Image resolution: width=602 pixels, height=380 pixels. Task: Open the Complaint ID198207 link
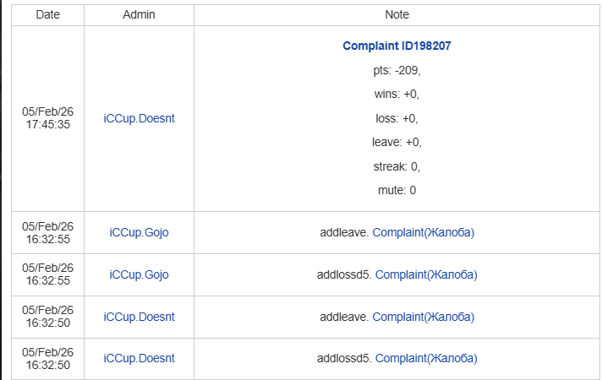(x=397, y=46)
